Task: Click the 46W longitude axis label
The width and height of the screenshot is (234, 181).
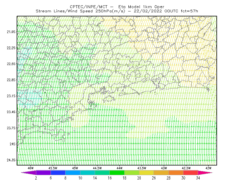Action: point(31,168)
